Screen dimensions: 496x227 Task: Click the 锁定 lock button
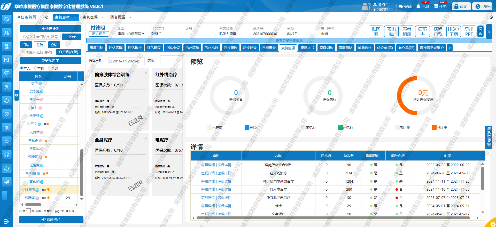(461, 6)
